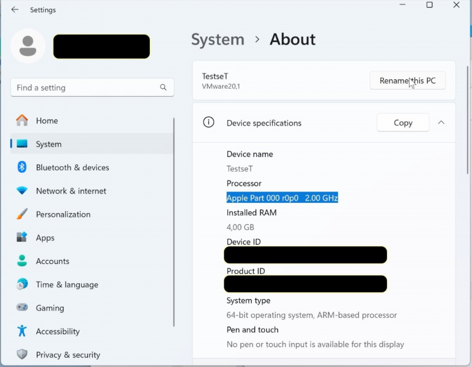The height and width of the screenshot is (367, 472).
Task: Select System in the sidebar
Action: click(x=92, y=144)
